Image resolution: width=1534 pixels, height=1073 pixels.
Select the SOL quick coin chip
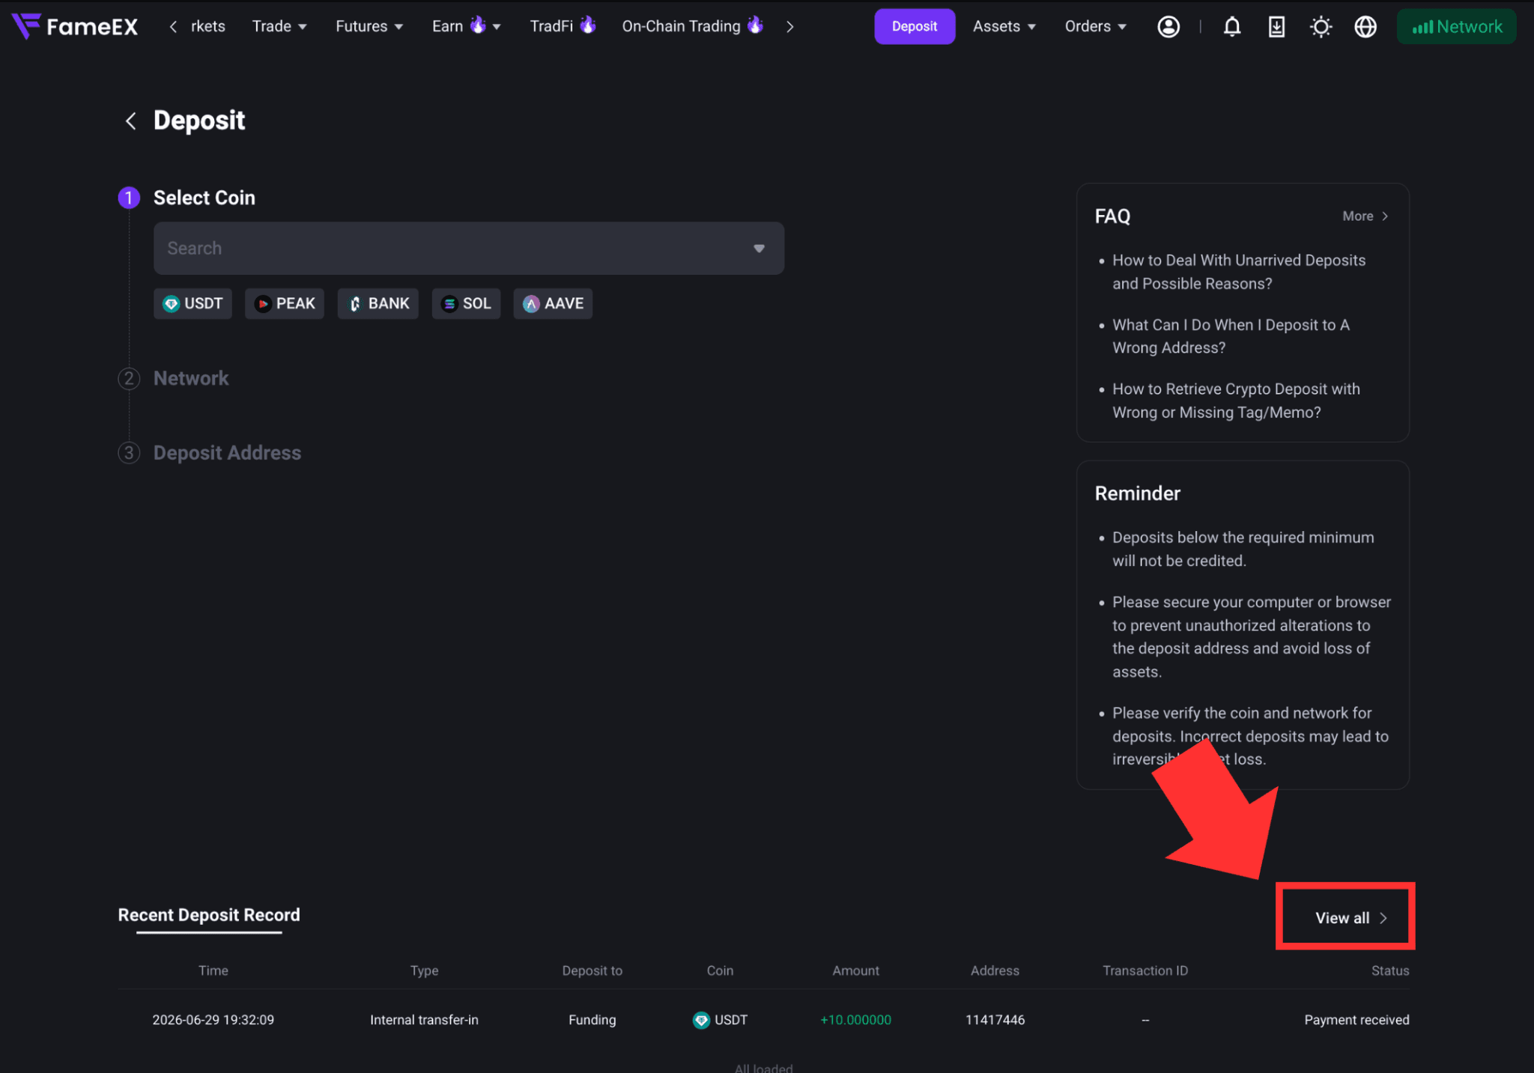pyautogui.click(x=466, y=303)
